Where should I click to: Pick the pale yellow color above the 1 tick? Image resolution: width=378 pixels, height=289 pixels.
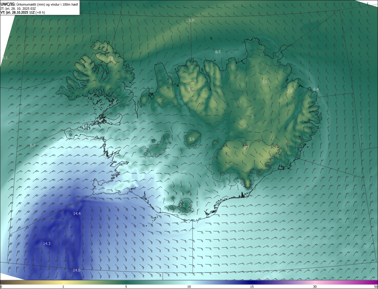pos(63,282)
